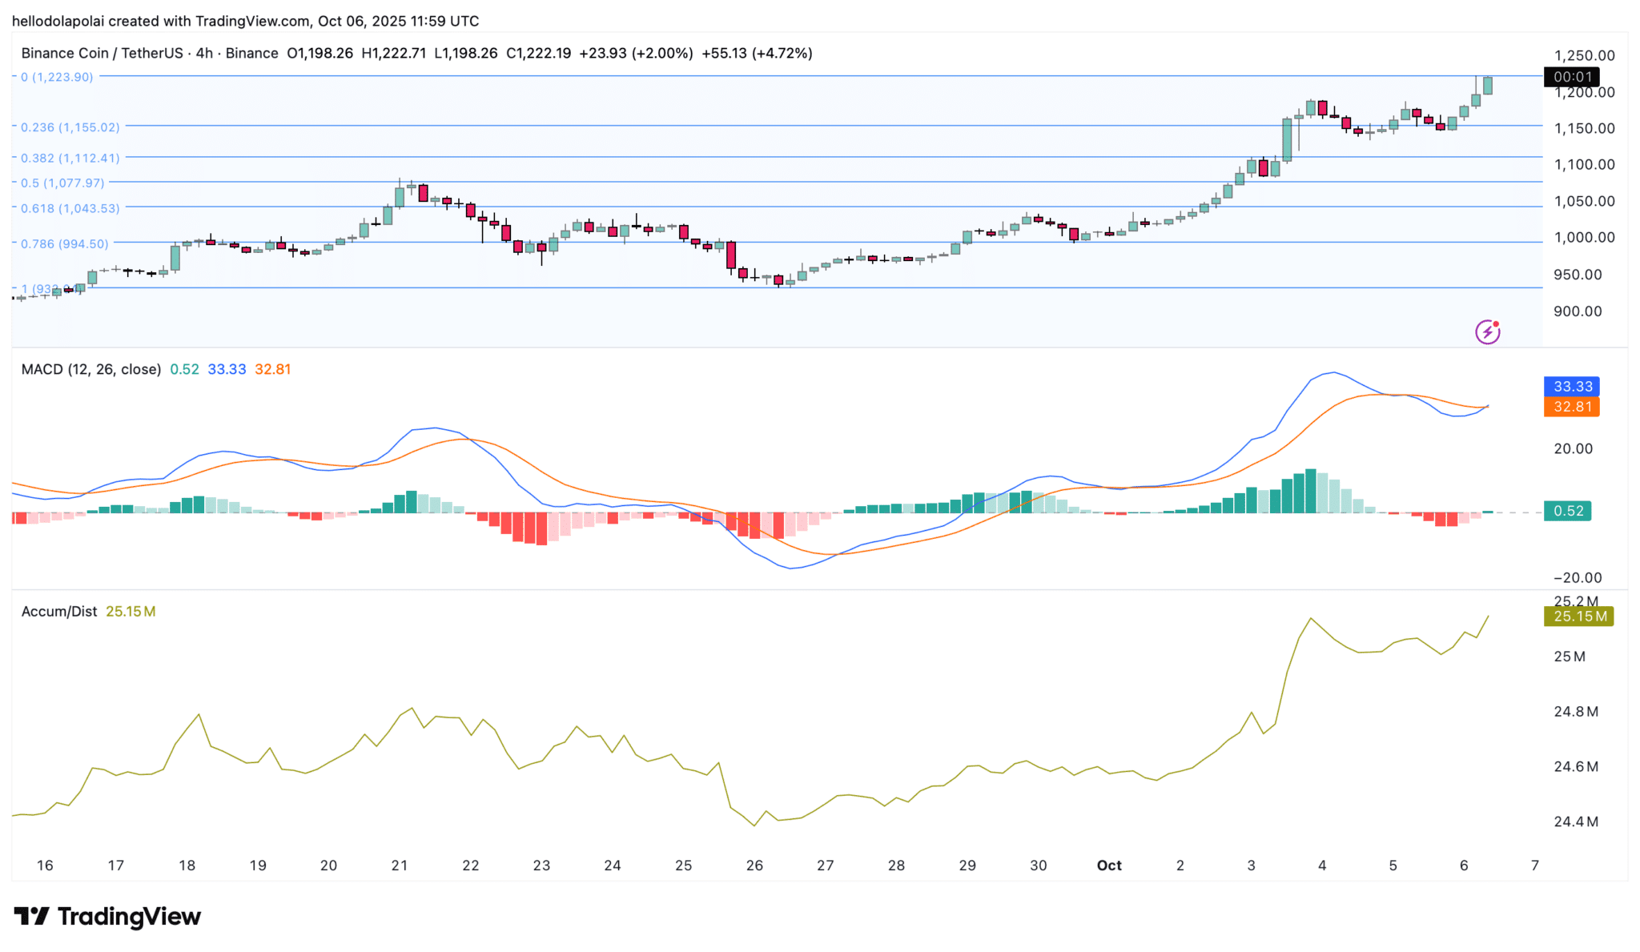Click the purple lightning bolt icon
Image resolution: width=1640 pixels, height=952 pixels.
point(1487,331)
